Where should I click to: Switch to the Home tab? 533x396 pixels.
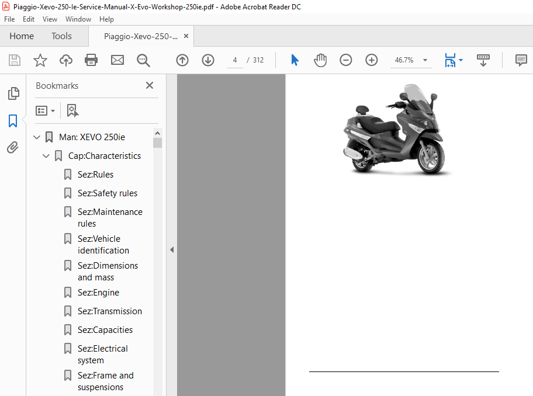22,36
